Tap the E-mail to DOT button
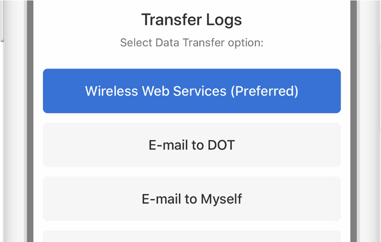This screenshot has height=242, width=381. click(191, 145)
